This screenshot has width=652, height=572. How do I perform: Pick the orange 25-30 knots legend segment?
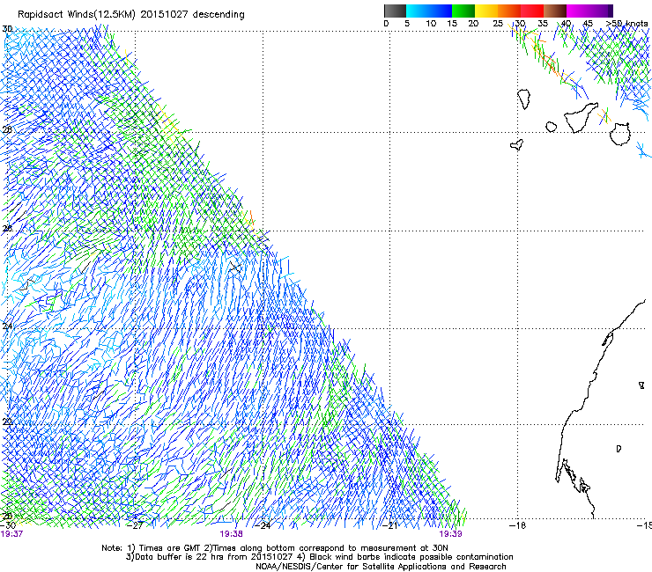click(x=509, y=11)
